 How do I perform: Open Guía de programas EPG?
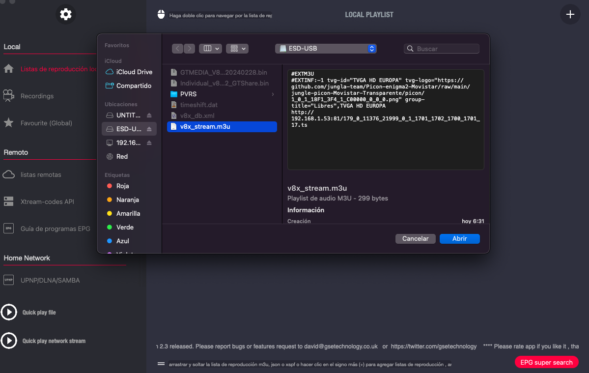pos(55,229)
